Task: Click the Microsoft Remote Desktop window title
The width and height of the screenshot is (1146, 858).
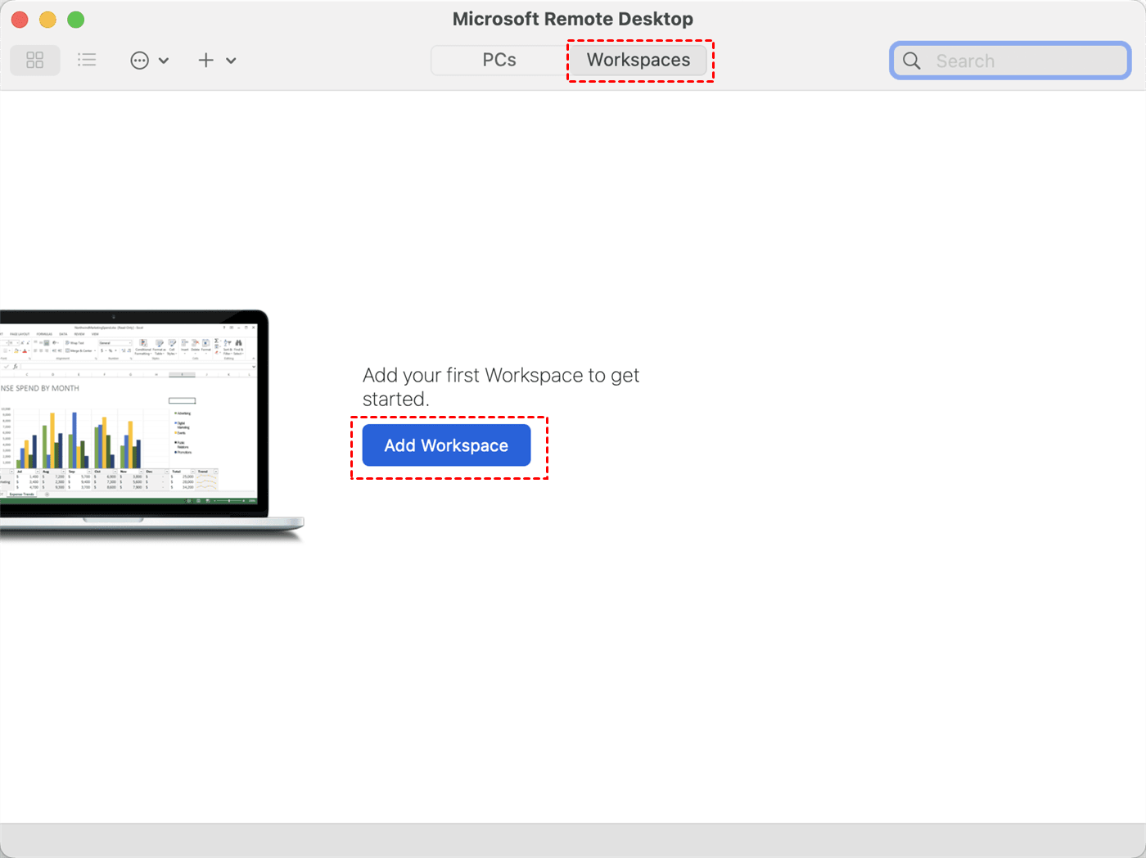Action: (572, 20)
